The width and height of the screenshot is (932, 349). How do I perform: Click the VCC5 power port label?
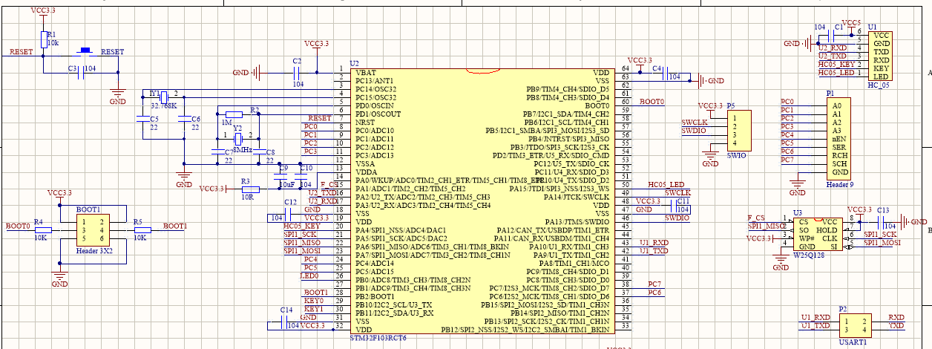click(x=852, y=24)
